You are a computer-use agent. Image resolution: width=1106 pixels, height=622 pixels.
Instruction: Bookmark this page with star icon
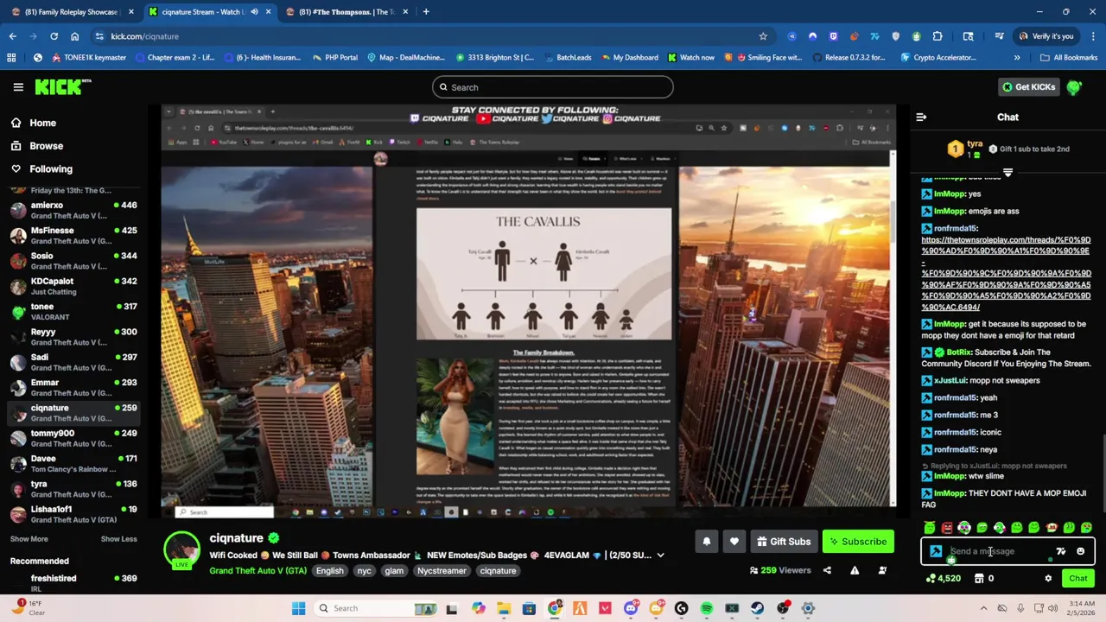763,36
